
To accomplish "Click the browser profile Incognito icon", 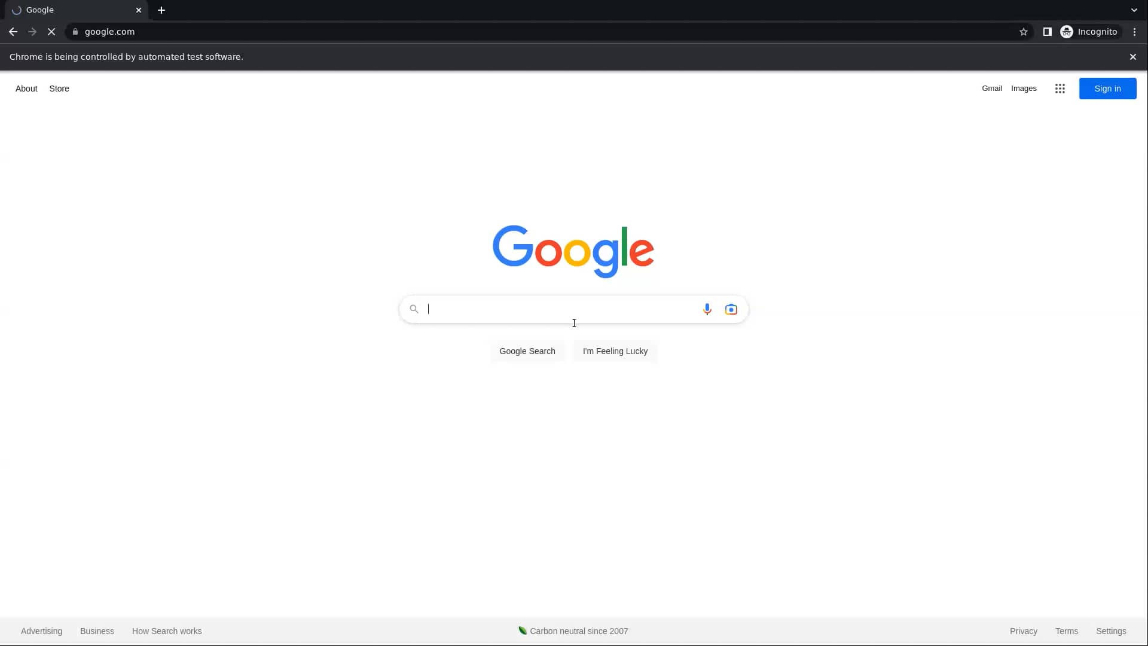I will click(x=1067, y=32).
